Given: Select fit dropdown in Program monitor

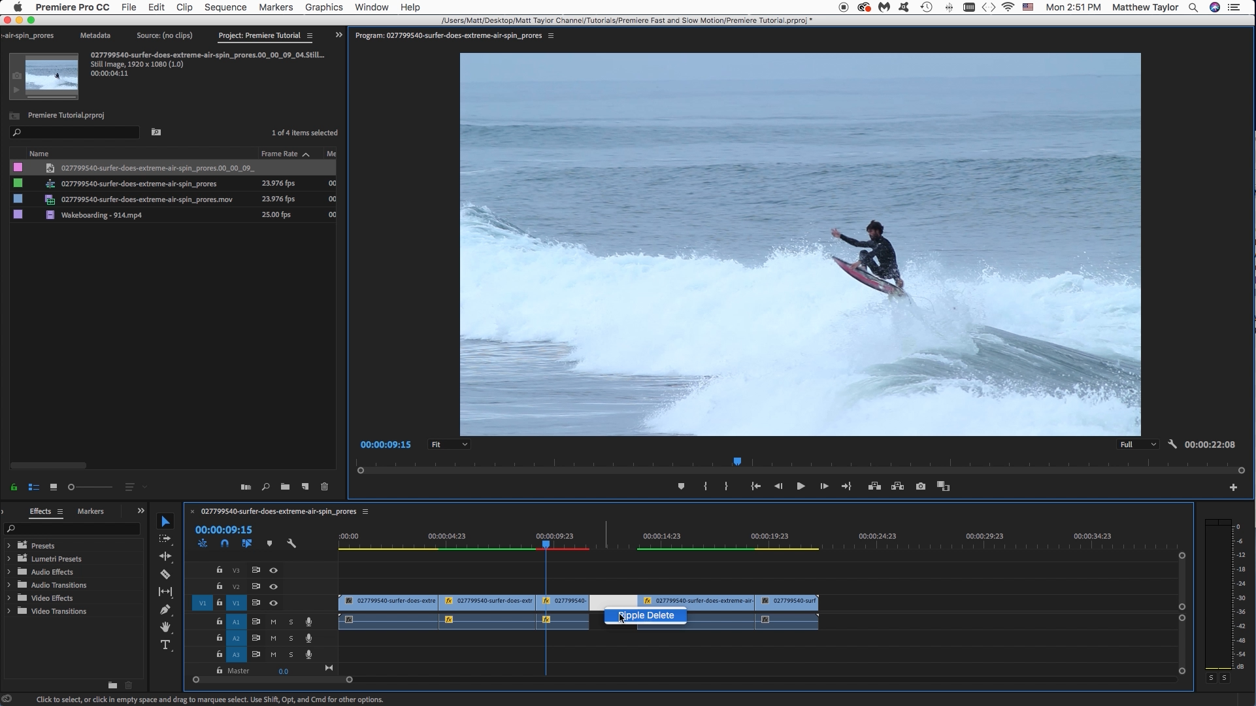Looking at the screenshot, I should [447, 445].
